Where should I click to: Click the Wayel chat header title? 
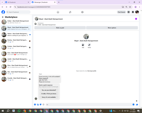(x=51, y=19)
